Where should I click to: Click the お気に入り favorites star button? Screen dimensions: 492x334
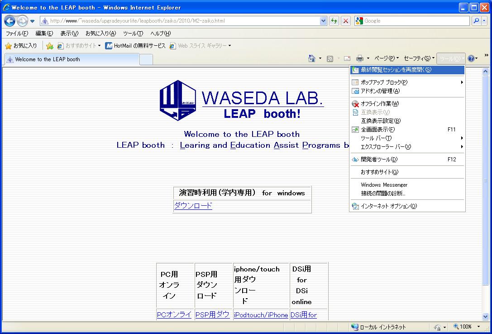pyautogui.click(x=21, y=46)
